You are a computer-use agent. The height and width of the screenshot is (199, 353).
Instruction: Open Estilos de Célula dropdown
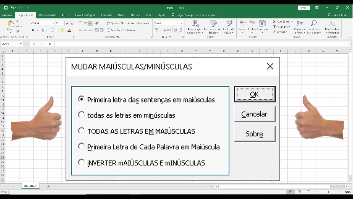coord(229,27)
